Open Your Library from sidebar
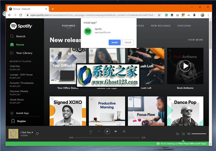 click(21, 53)
